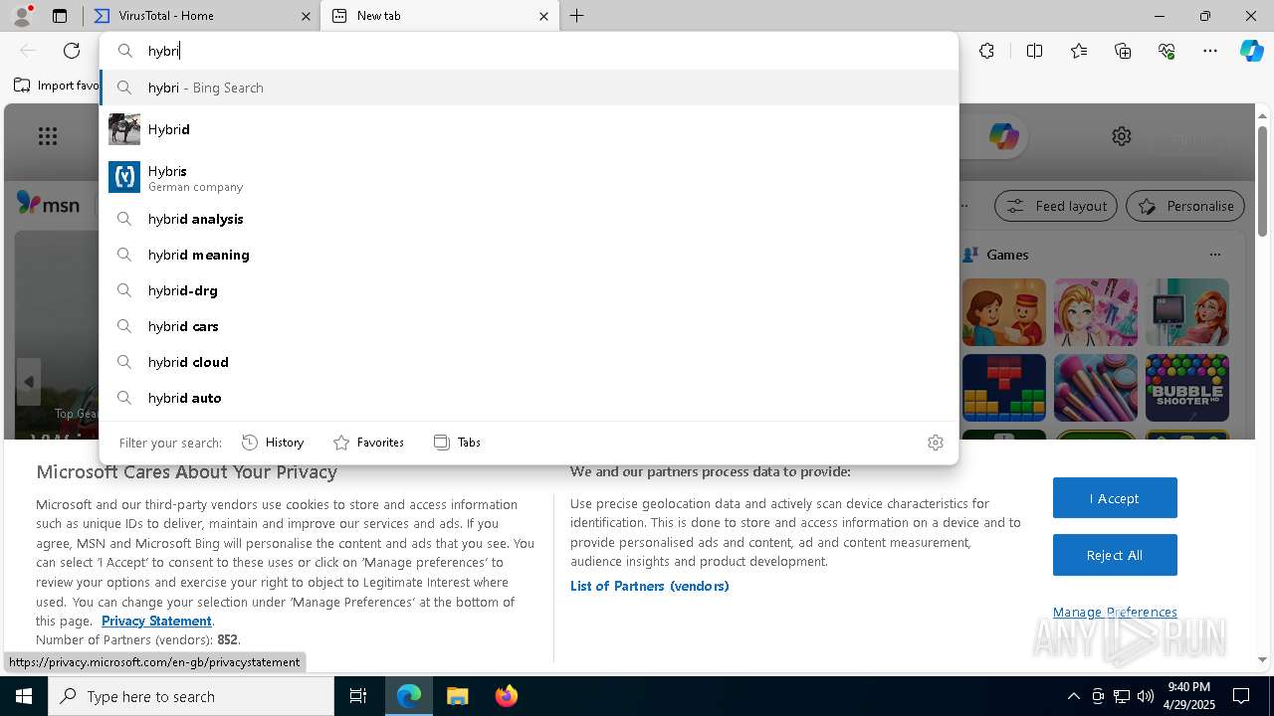Show hidden system tray icons
Viewport: 1274px width, 716px height.
pos(1073,696)
